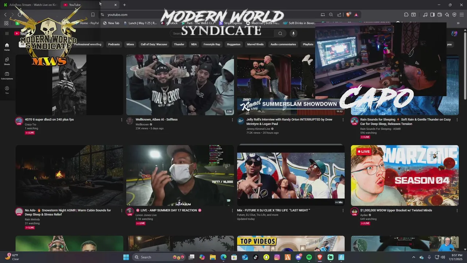Open the Subscriptions sidebar icon
The height and width of the screenshot is (263, 467).
(x=7, y=76)
